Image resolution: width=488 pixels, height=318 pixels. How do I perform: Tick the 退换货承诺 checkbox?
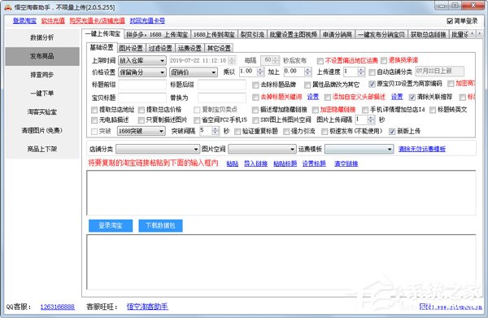click(384, 60)
